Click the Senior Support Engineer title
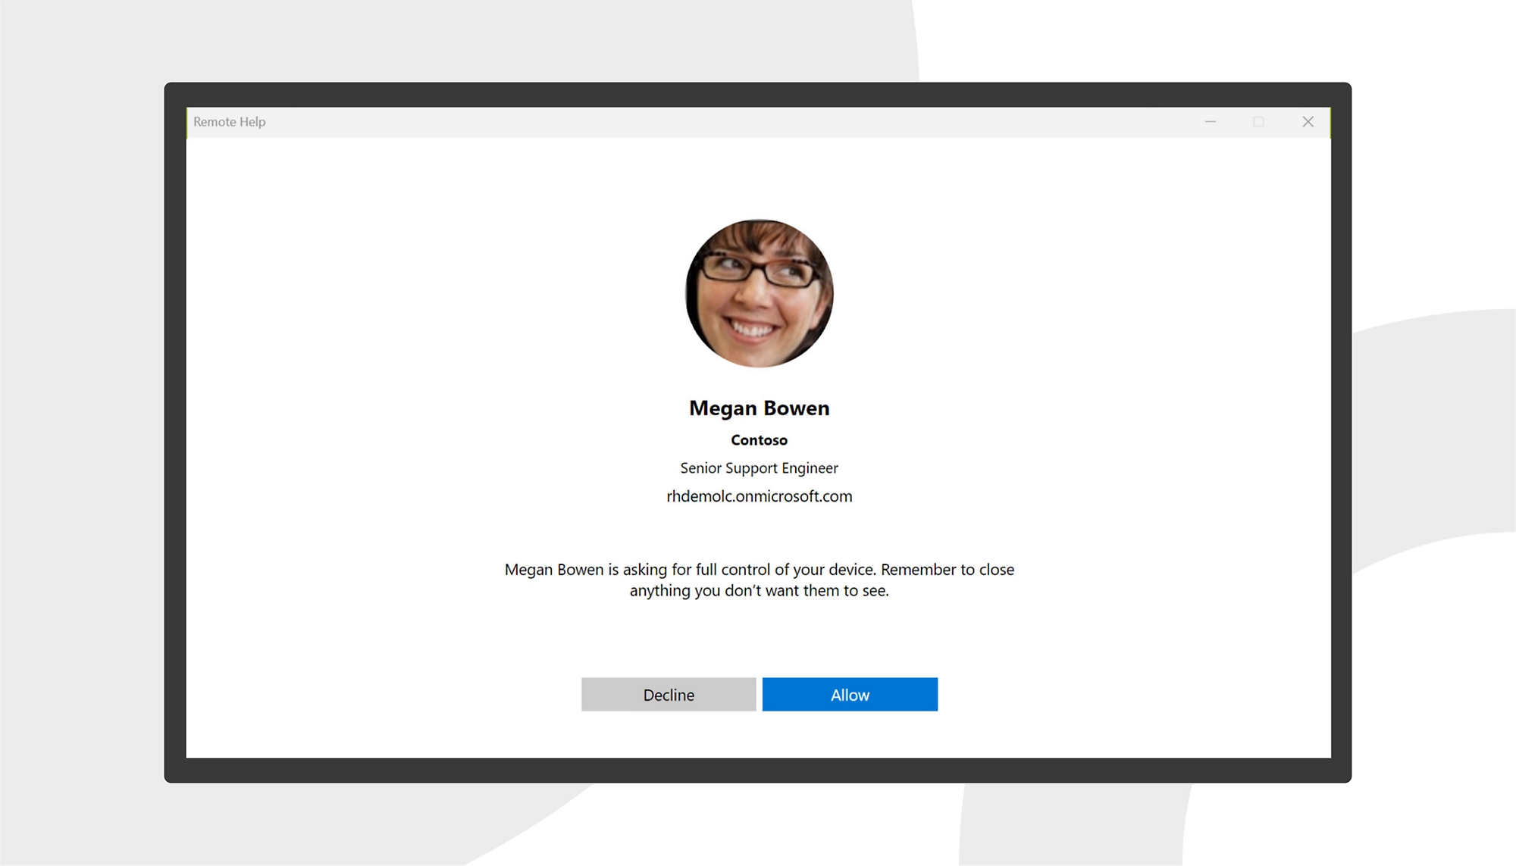This screenshot has width=1516, height=866. click(x=759, y=468)
